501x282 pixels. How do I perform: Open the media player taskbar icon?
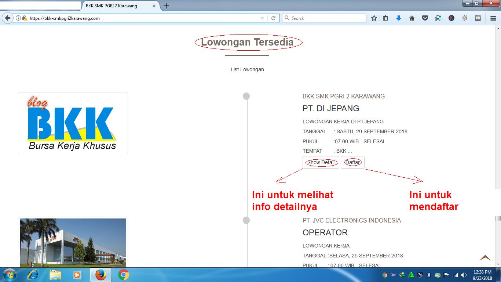point(77,275)
